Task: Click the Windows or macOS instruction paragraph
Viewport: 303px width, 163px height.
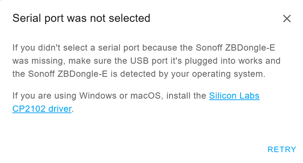Action: pos(136,102)
